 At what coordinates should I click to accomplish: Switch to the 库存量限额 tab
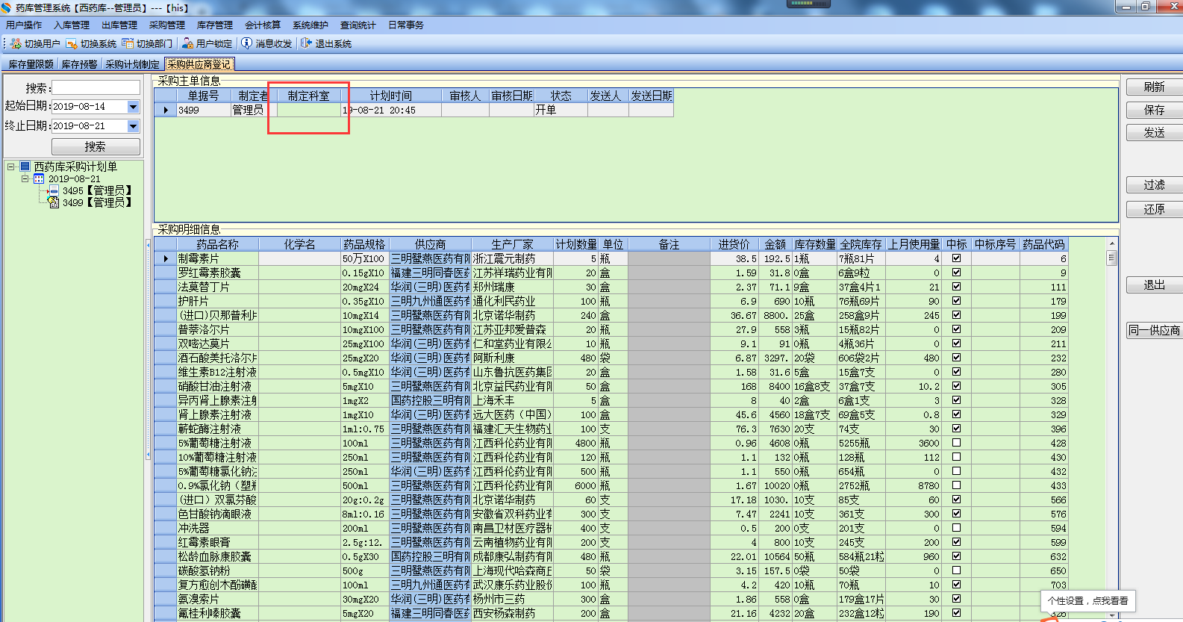(31, 64)
